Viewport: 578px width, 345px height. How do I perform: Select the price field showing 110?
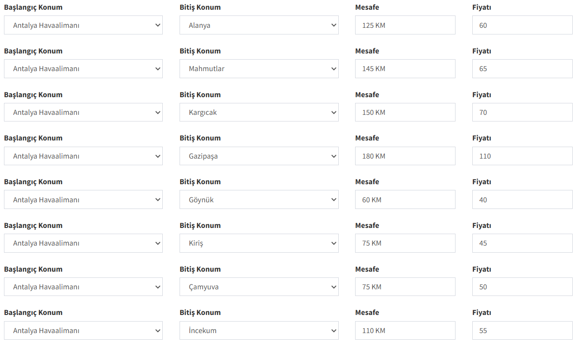pyautogui.click(x=522, y=156)
